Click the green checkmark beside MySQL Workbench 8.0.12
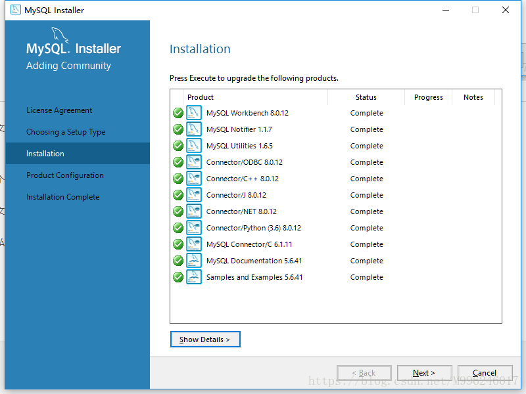526x394 pixels. coord(178,113)
